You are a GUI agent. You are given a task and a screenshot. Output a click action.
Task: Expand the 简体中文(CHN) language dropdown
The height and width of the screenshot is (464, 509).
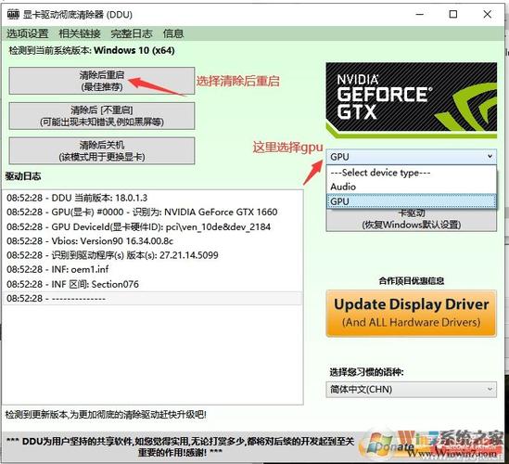click(x=412, y=389)
